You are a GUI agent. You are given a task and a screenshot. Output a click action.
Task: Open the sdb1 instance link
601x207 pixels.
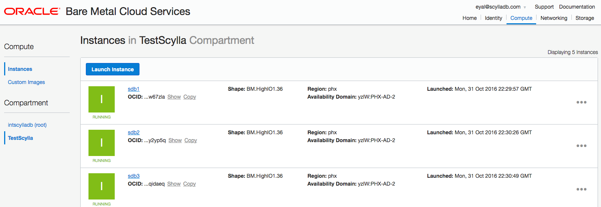pyautogui.click(x=133, y=89)
